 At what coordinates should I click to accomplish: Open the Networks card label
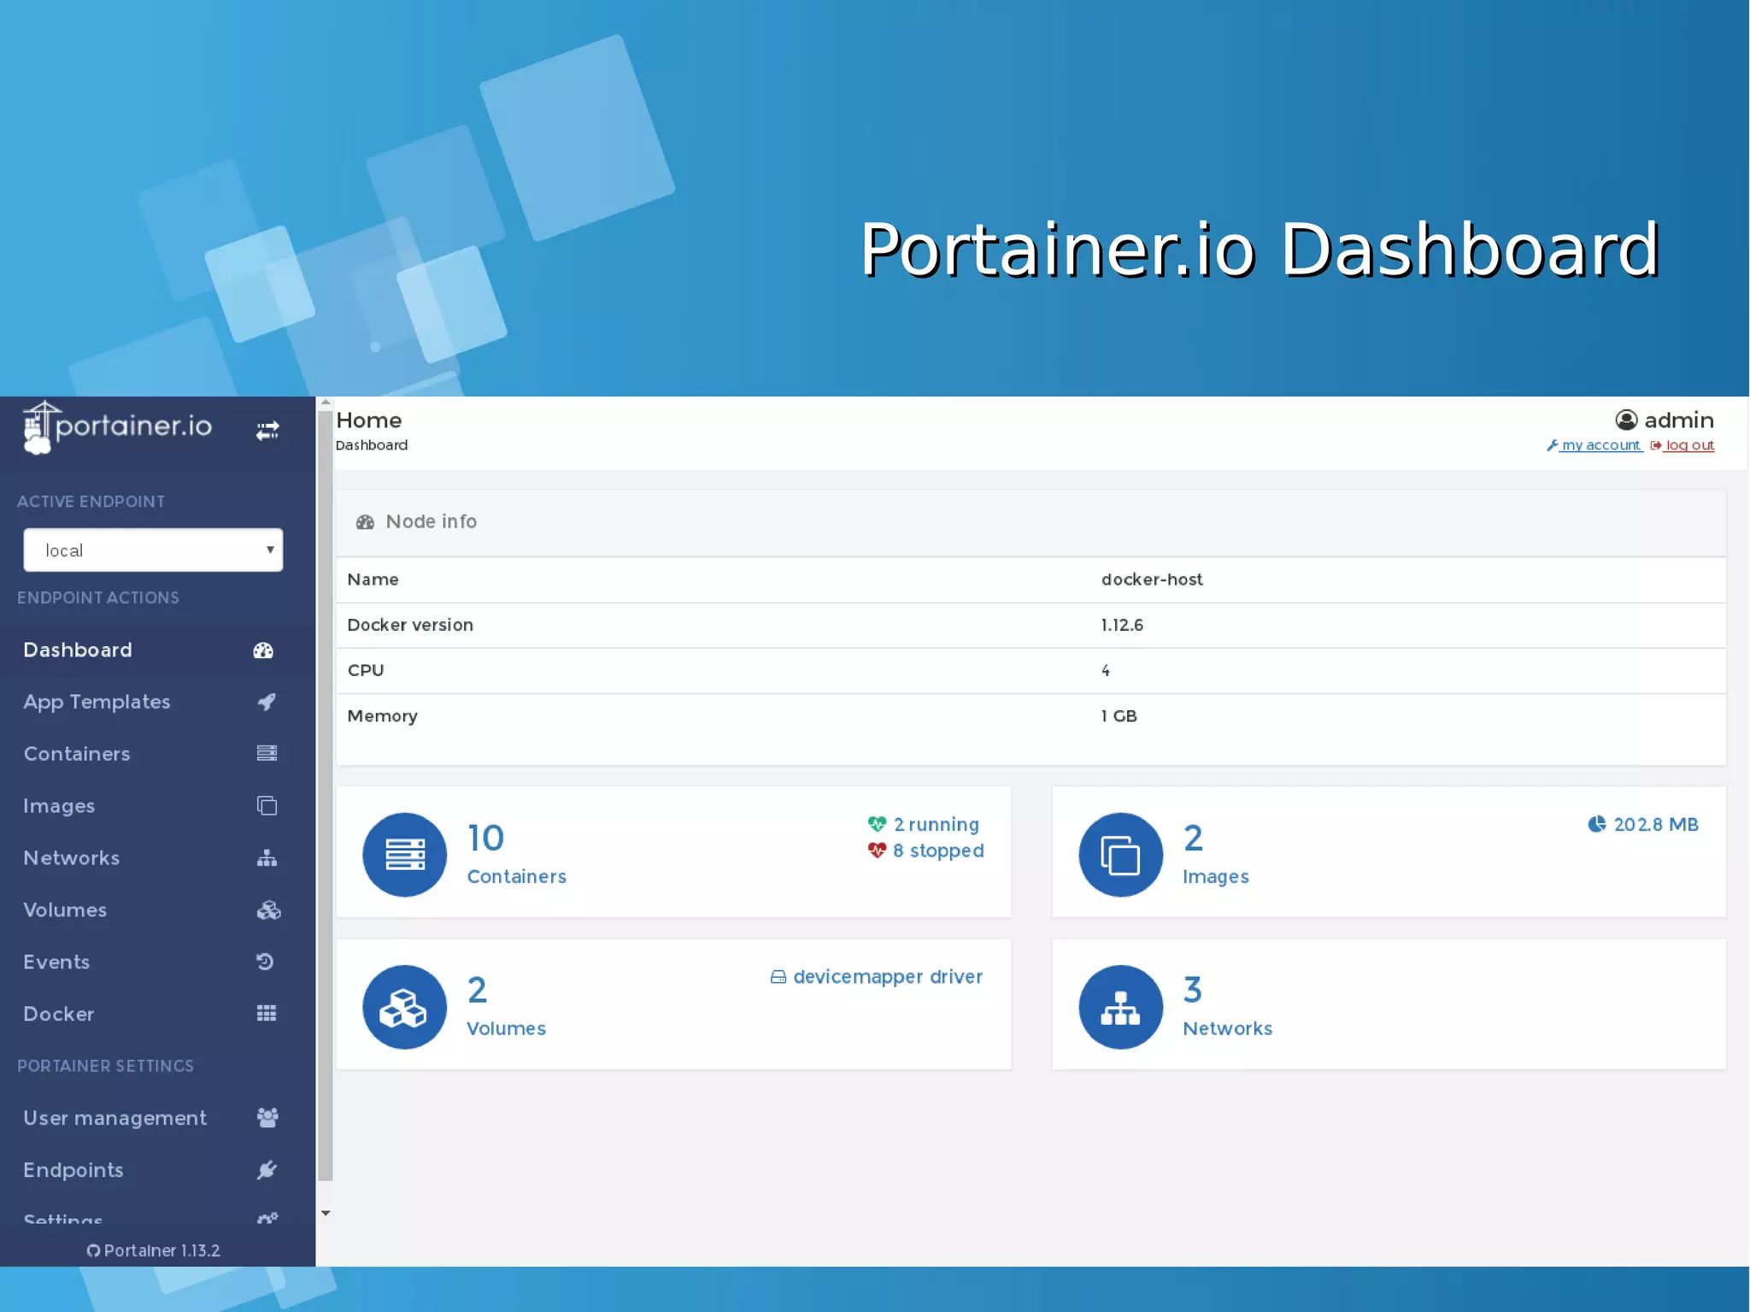coord(1228,1029)
